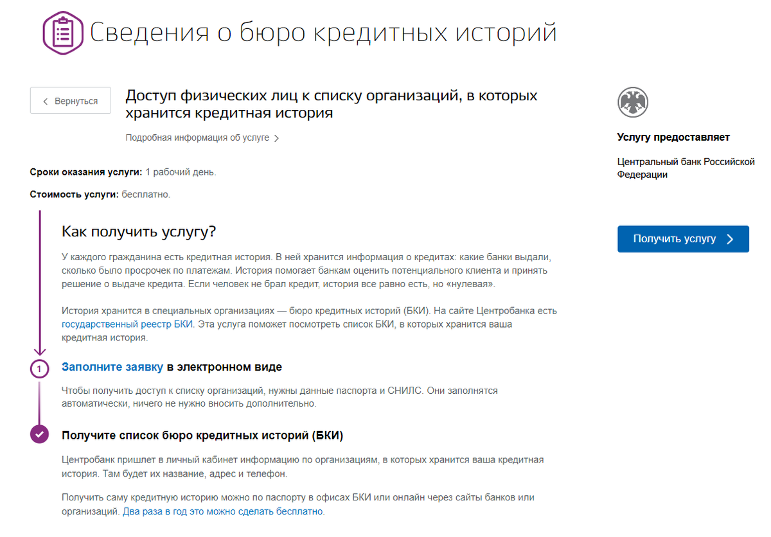Follow the Заполните заявку link

coord(112,366)
